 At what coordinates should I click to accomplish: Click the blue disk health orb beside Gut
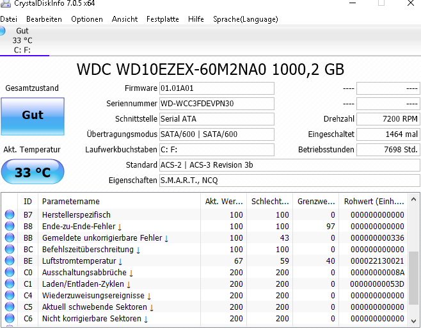pyautogui.click(x=2, y=31)
